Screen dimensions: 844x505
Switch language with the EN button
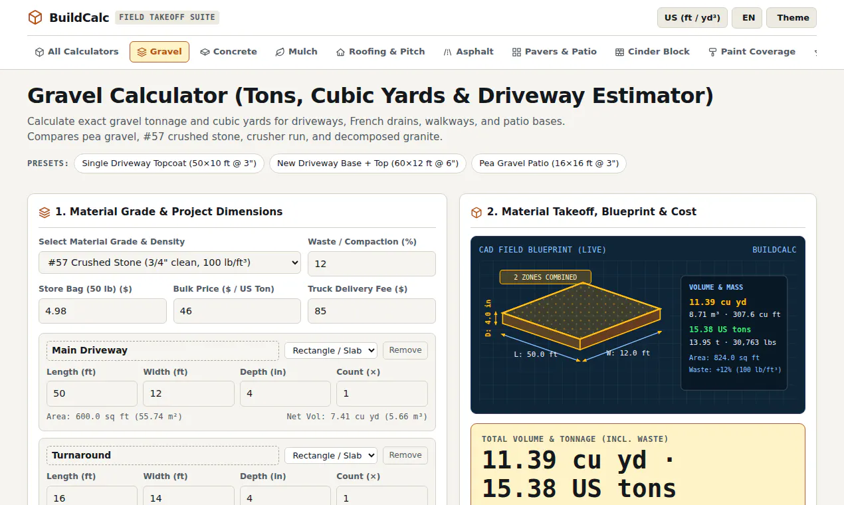[x=748, y=18]
